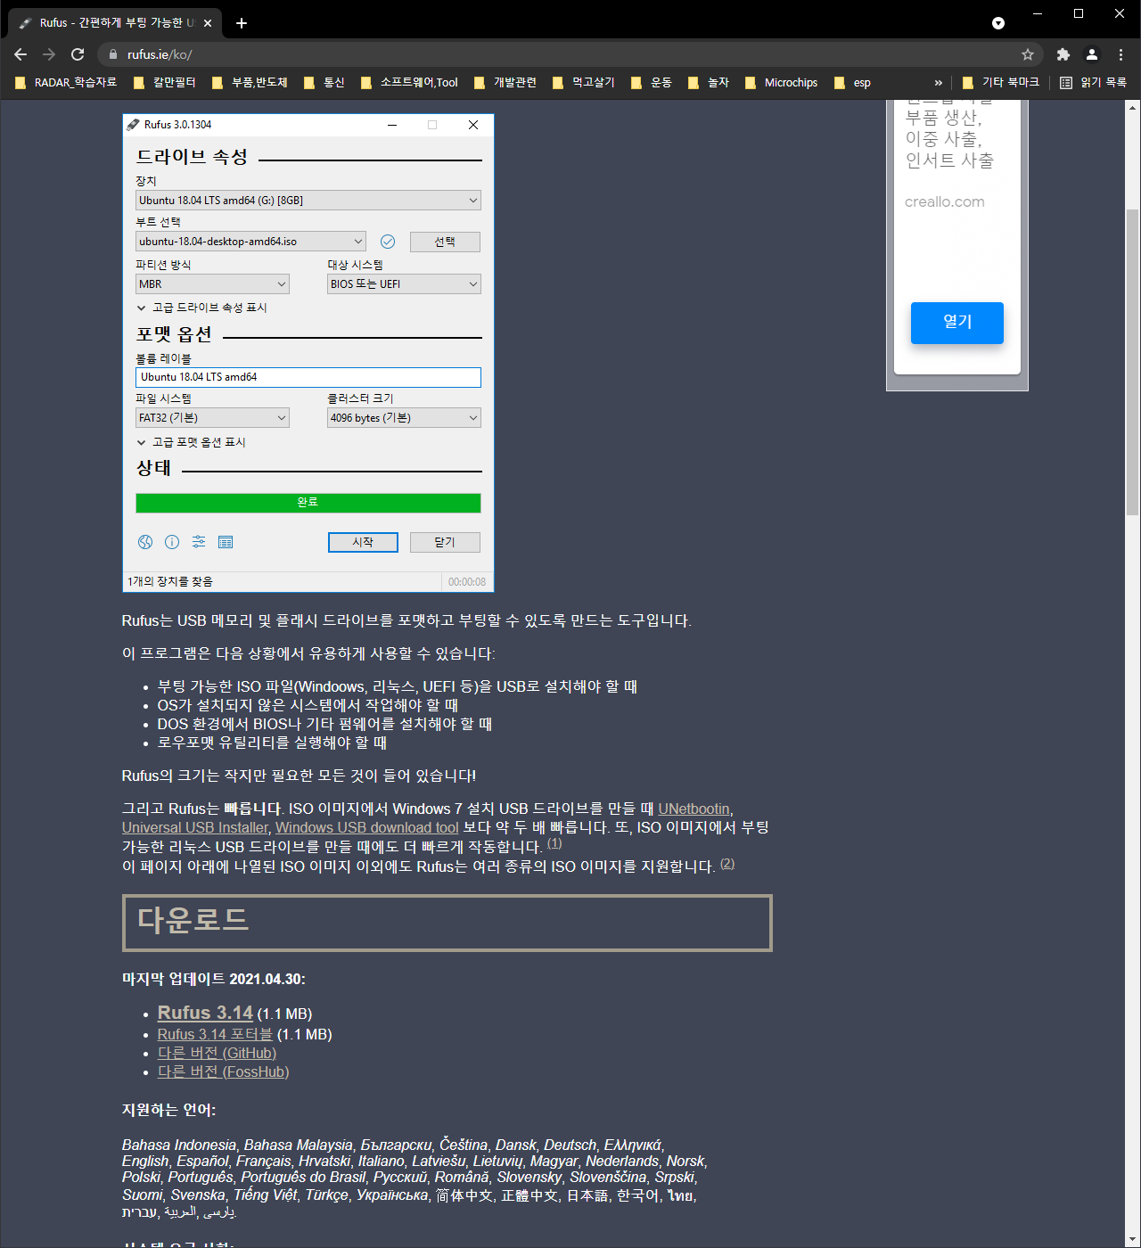Open the FAT32 file system dropdown
The image size is (1141, 1248).
[212, 418]
